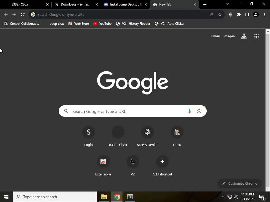
Task: Open the Ferzu shortcut
Action: [177, 136]
